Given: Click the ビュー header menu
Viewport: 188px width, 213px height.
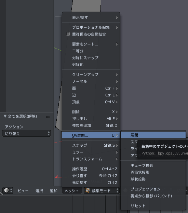Looking at the screenshot, I should tap(23, 191).
